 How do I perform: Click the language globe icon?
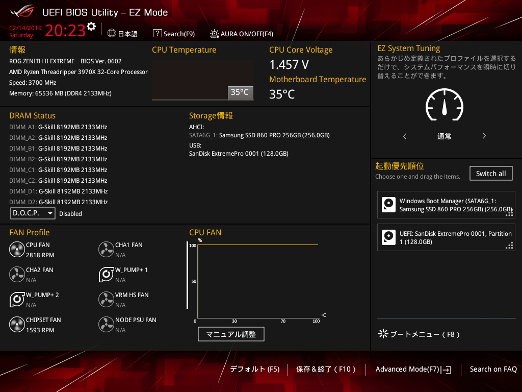point(112,33)
